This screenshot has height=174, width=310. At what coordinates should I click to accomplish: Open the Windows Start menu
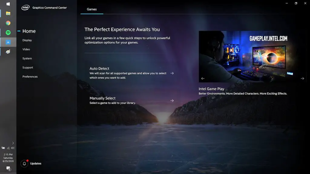click(8, 4)
